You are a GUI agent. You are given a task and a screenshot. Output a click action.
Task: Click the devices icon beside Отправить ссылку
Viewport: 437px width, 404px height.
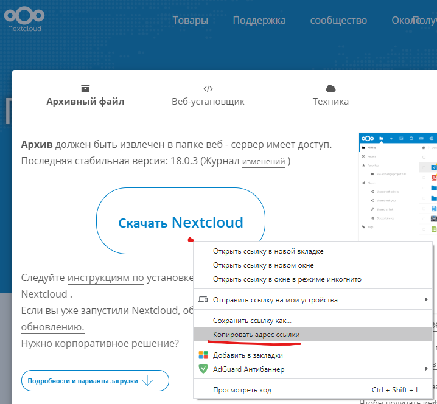[203, 300]
